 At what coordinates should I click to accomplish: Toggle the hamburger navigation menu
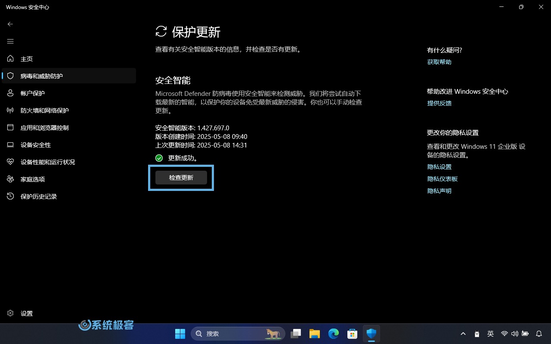(x=10, y=41)
